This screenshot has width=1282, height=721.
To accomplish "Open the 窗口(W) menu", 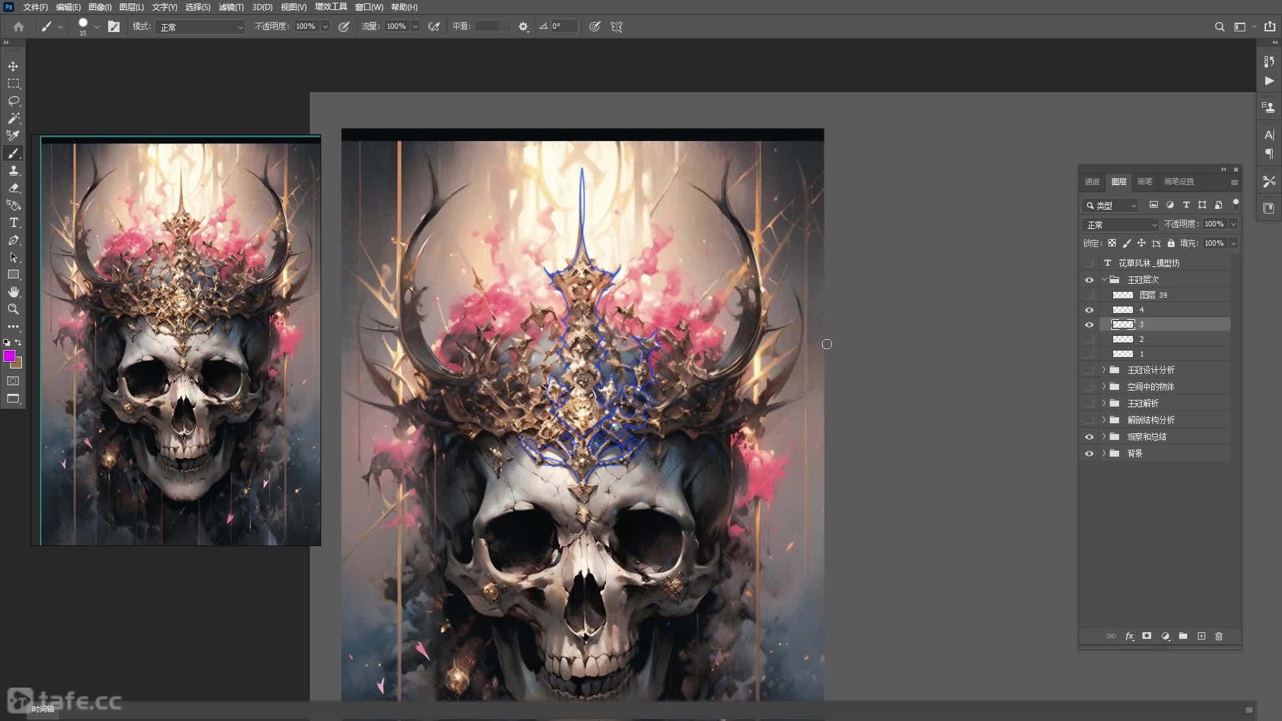I will point(369,7).
